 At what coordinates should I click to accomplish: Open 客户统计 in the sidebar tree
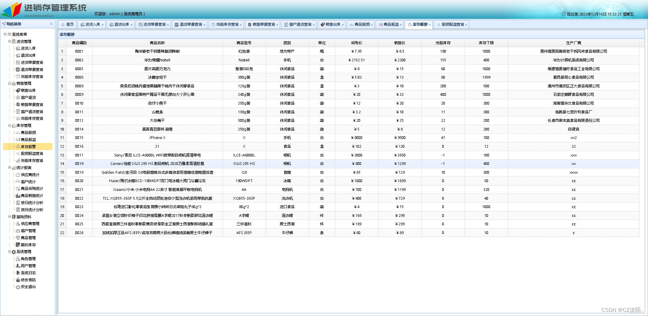(x=28, y=182)
